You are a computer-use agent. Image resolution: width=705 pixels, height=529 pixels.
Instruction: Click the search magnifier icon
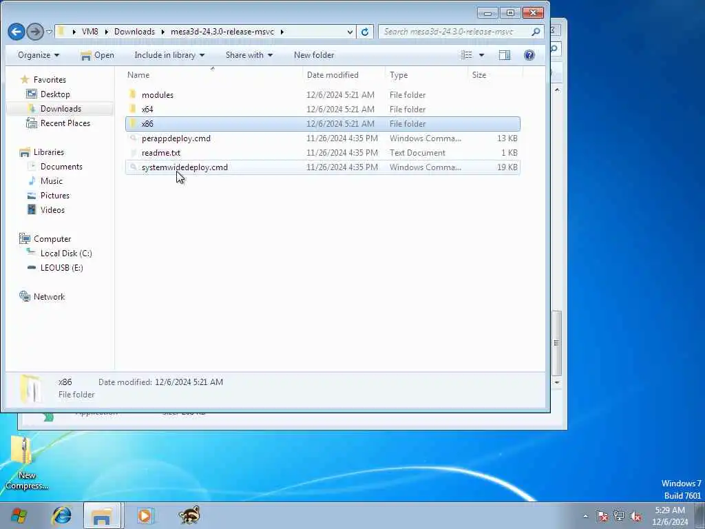[536, 32]
